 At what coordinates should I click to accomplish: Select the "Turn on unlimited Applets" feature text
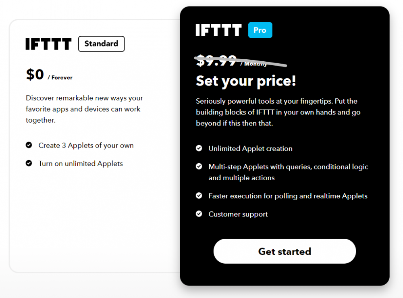point(80,163)
